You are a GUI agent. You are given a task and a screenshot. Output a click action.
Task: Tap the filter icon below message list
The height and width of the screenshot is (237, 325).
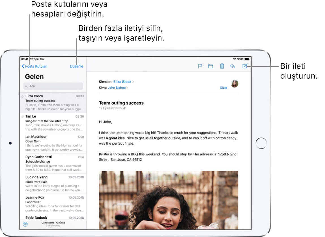click(25, 224)
